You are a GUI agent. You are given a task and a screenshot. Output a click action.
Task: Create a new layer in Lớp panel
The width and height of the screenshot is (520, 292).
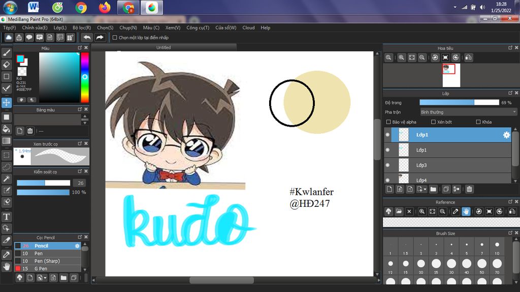coord(389,189)
